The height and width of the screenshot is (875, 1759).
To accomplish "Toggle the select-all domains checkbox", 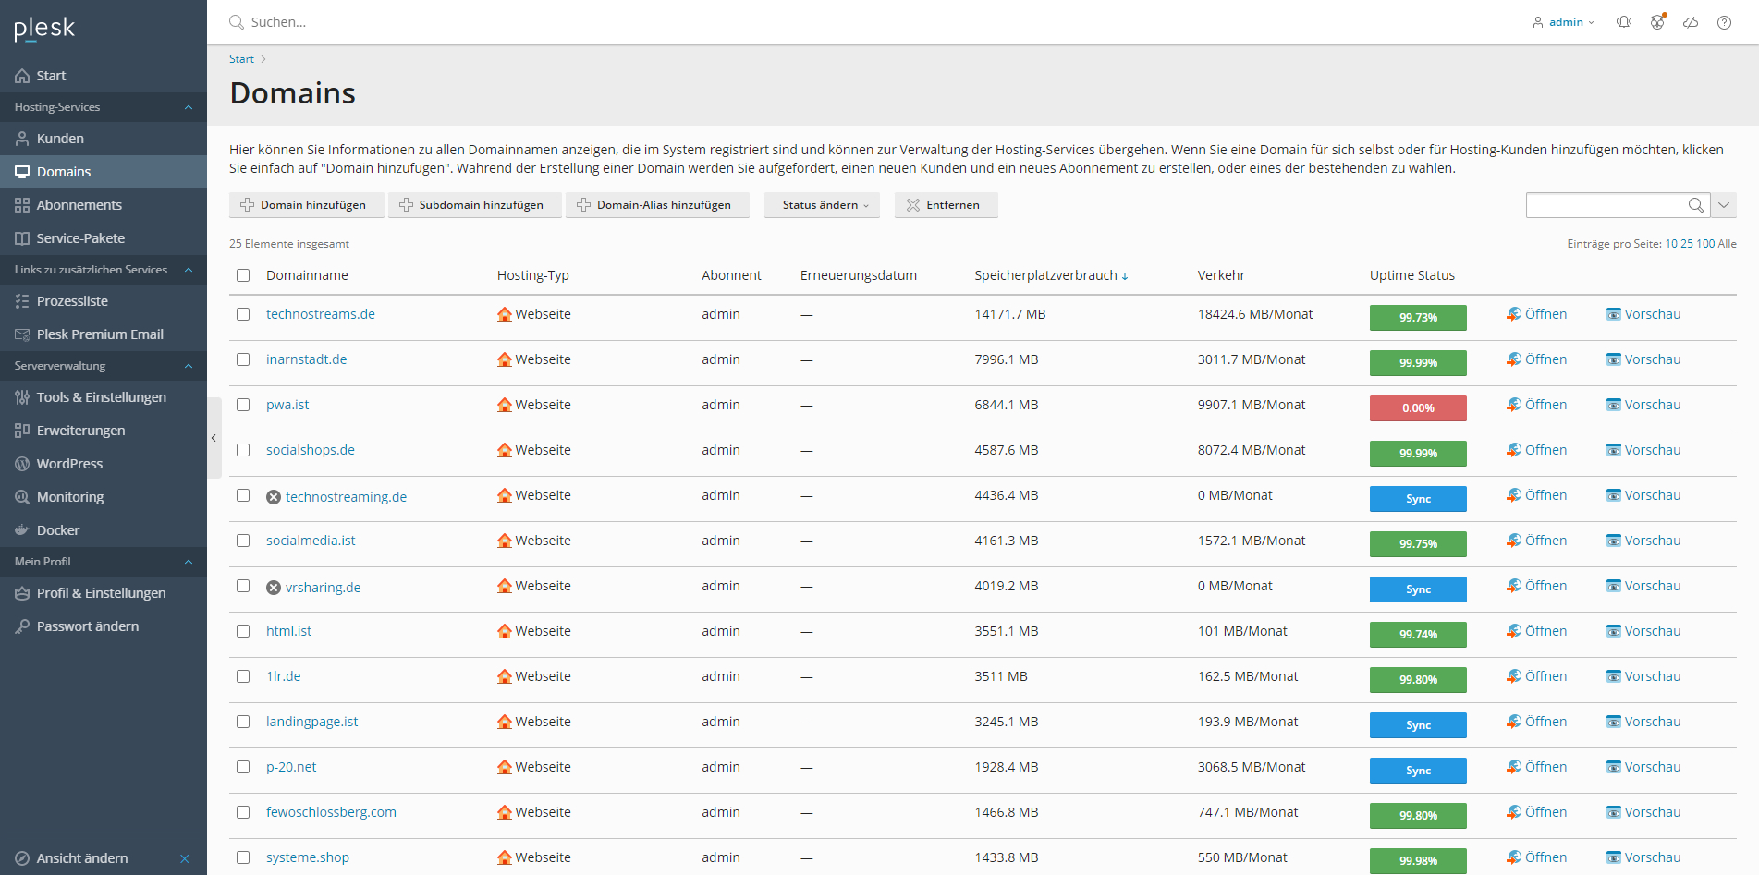I will pyautogui.click(x=243, y=275).
